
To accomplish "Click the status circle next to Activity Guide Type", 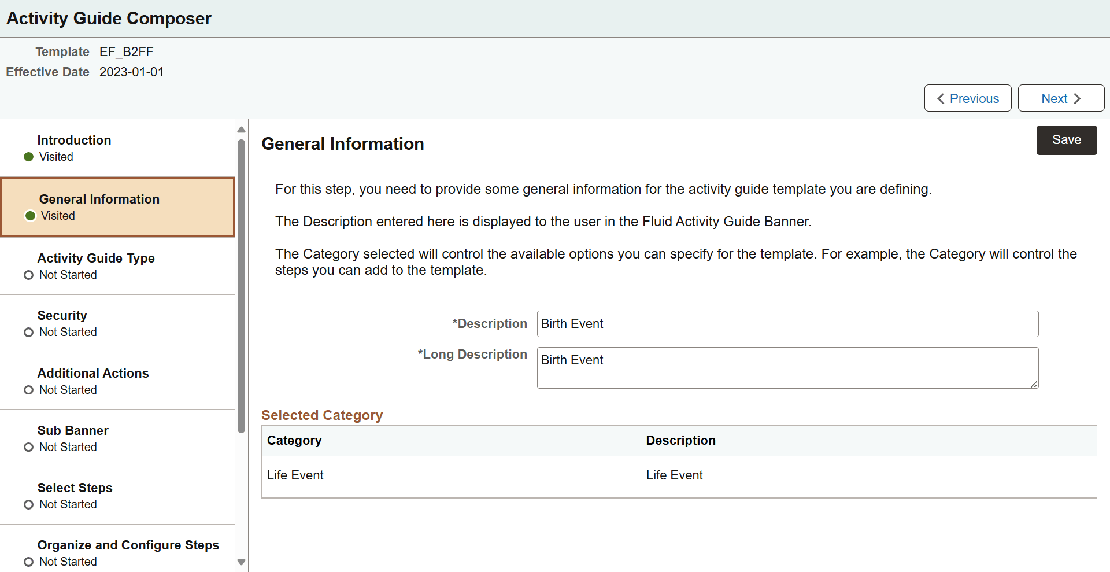I will pos(28,275).
